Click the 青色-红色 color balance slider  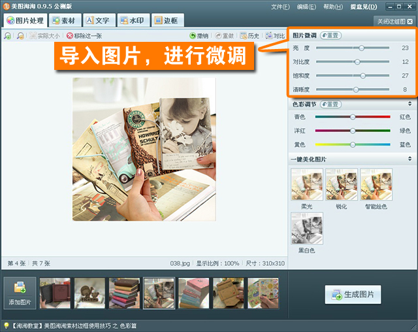coord(353,117)
